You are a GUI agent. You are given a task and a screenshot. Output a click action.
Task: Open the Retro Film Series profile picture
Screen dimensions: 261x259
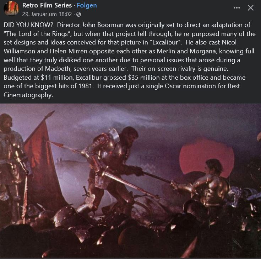tap(11, 9)
